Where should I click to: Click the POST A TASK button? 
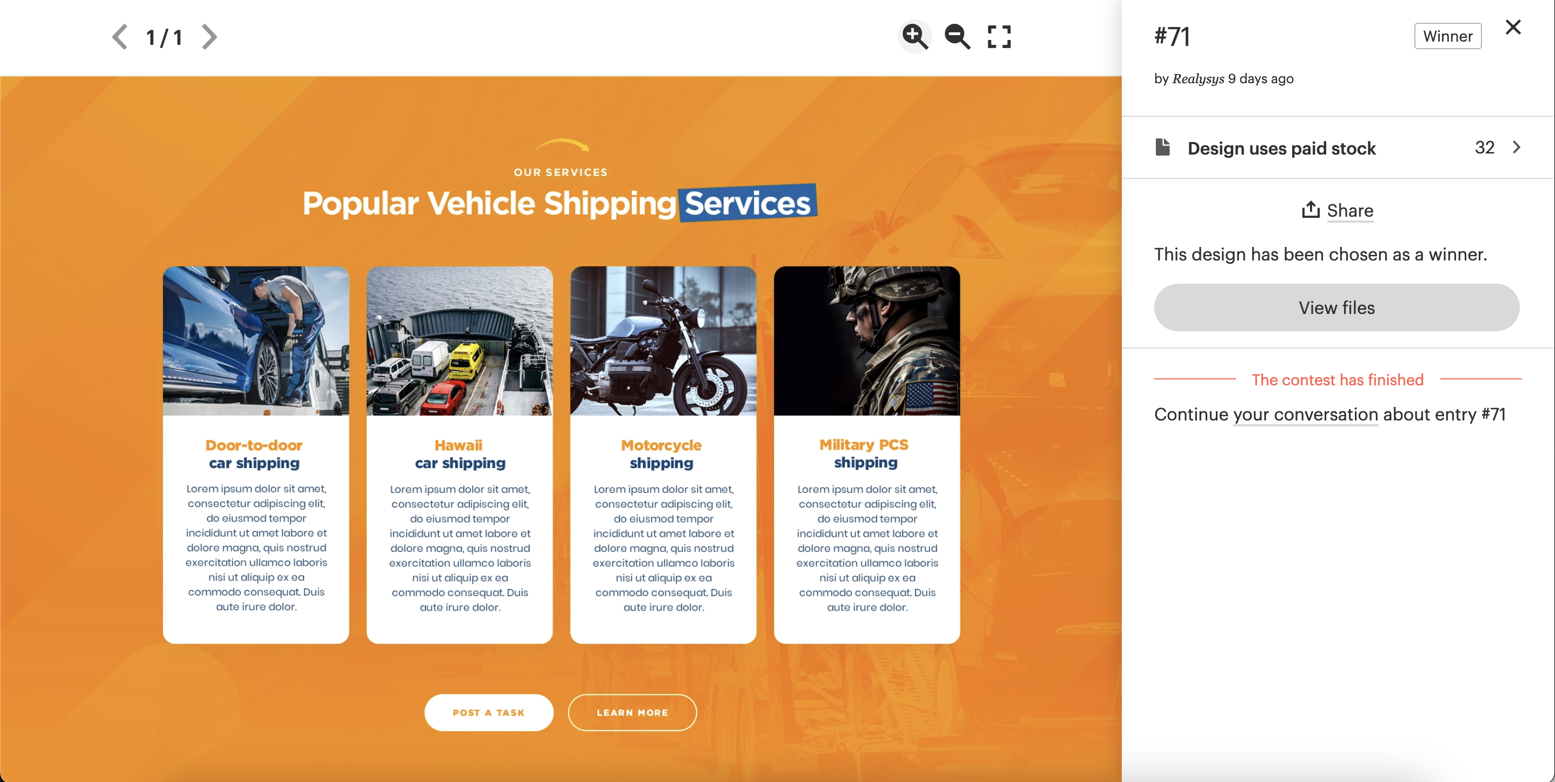tap(488, 713)
